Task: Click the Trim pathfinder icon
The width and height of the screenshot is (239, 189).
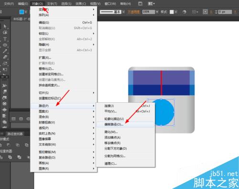Action: (10, 157)
